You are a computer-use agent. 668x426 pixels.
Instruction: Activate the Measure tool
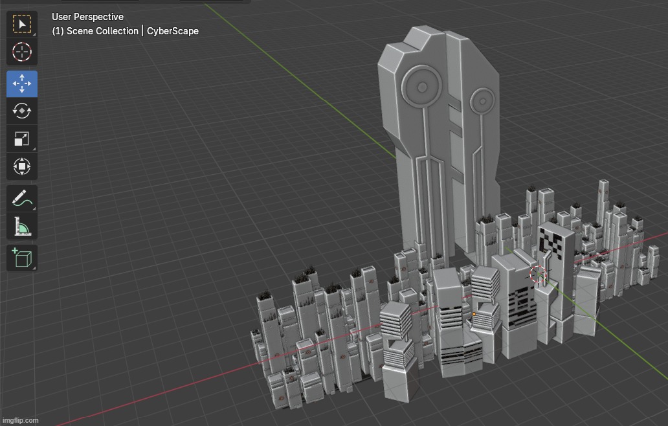pos(22,226)
